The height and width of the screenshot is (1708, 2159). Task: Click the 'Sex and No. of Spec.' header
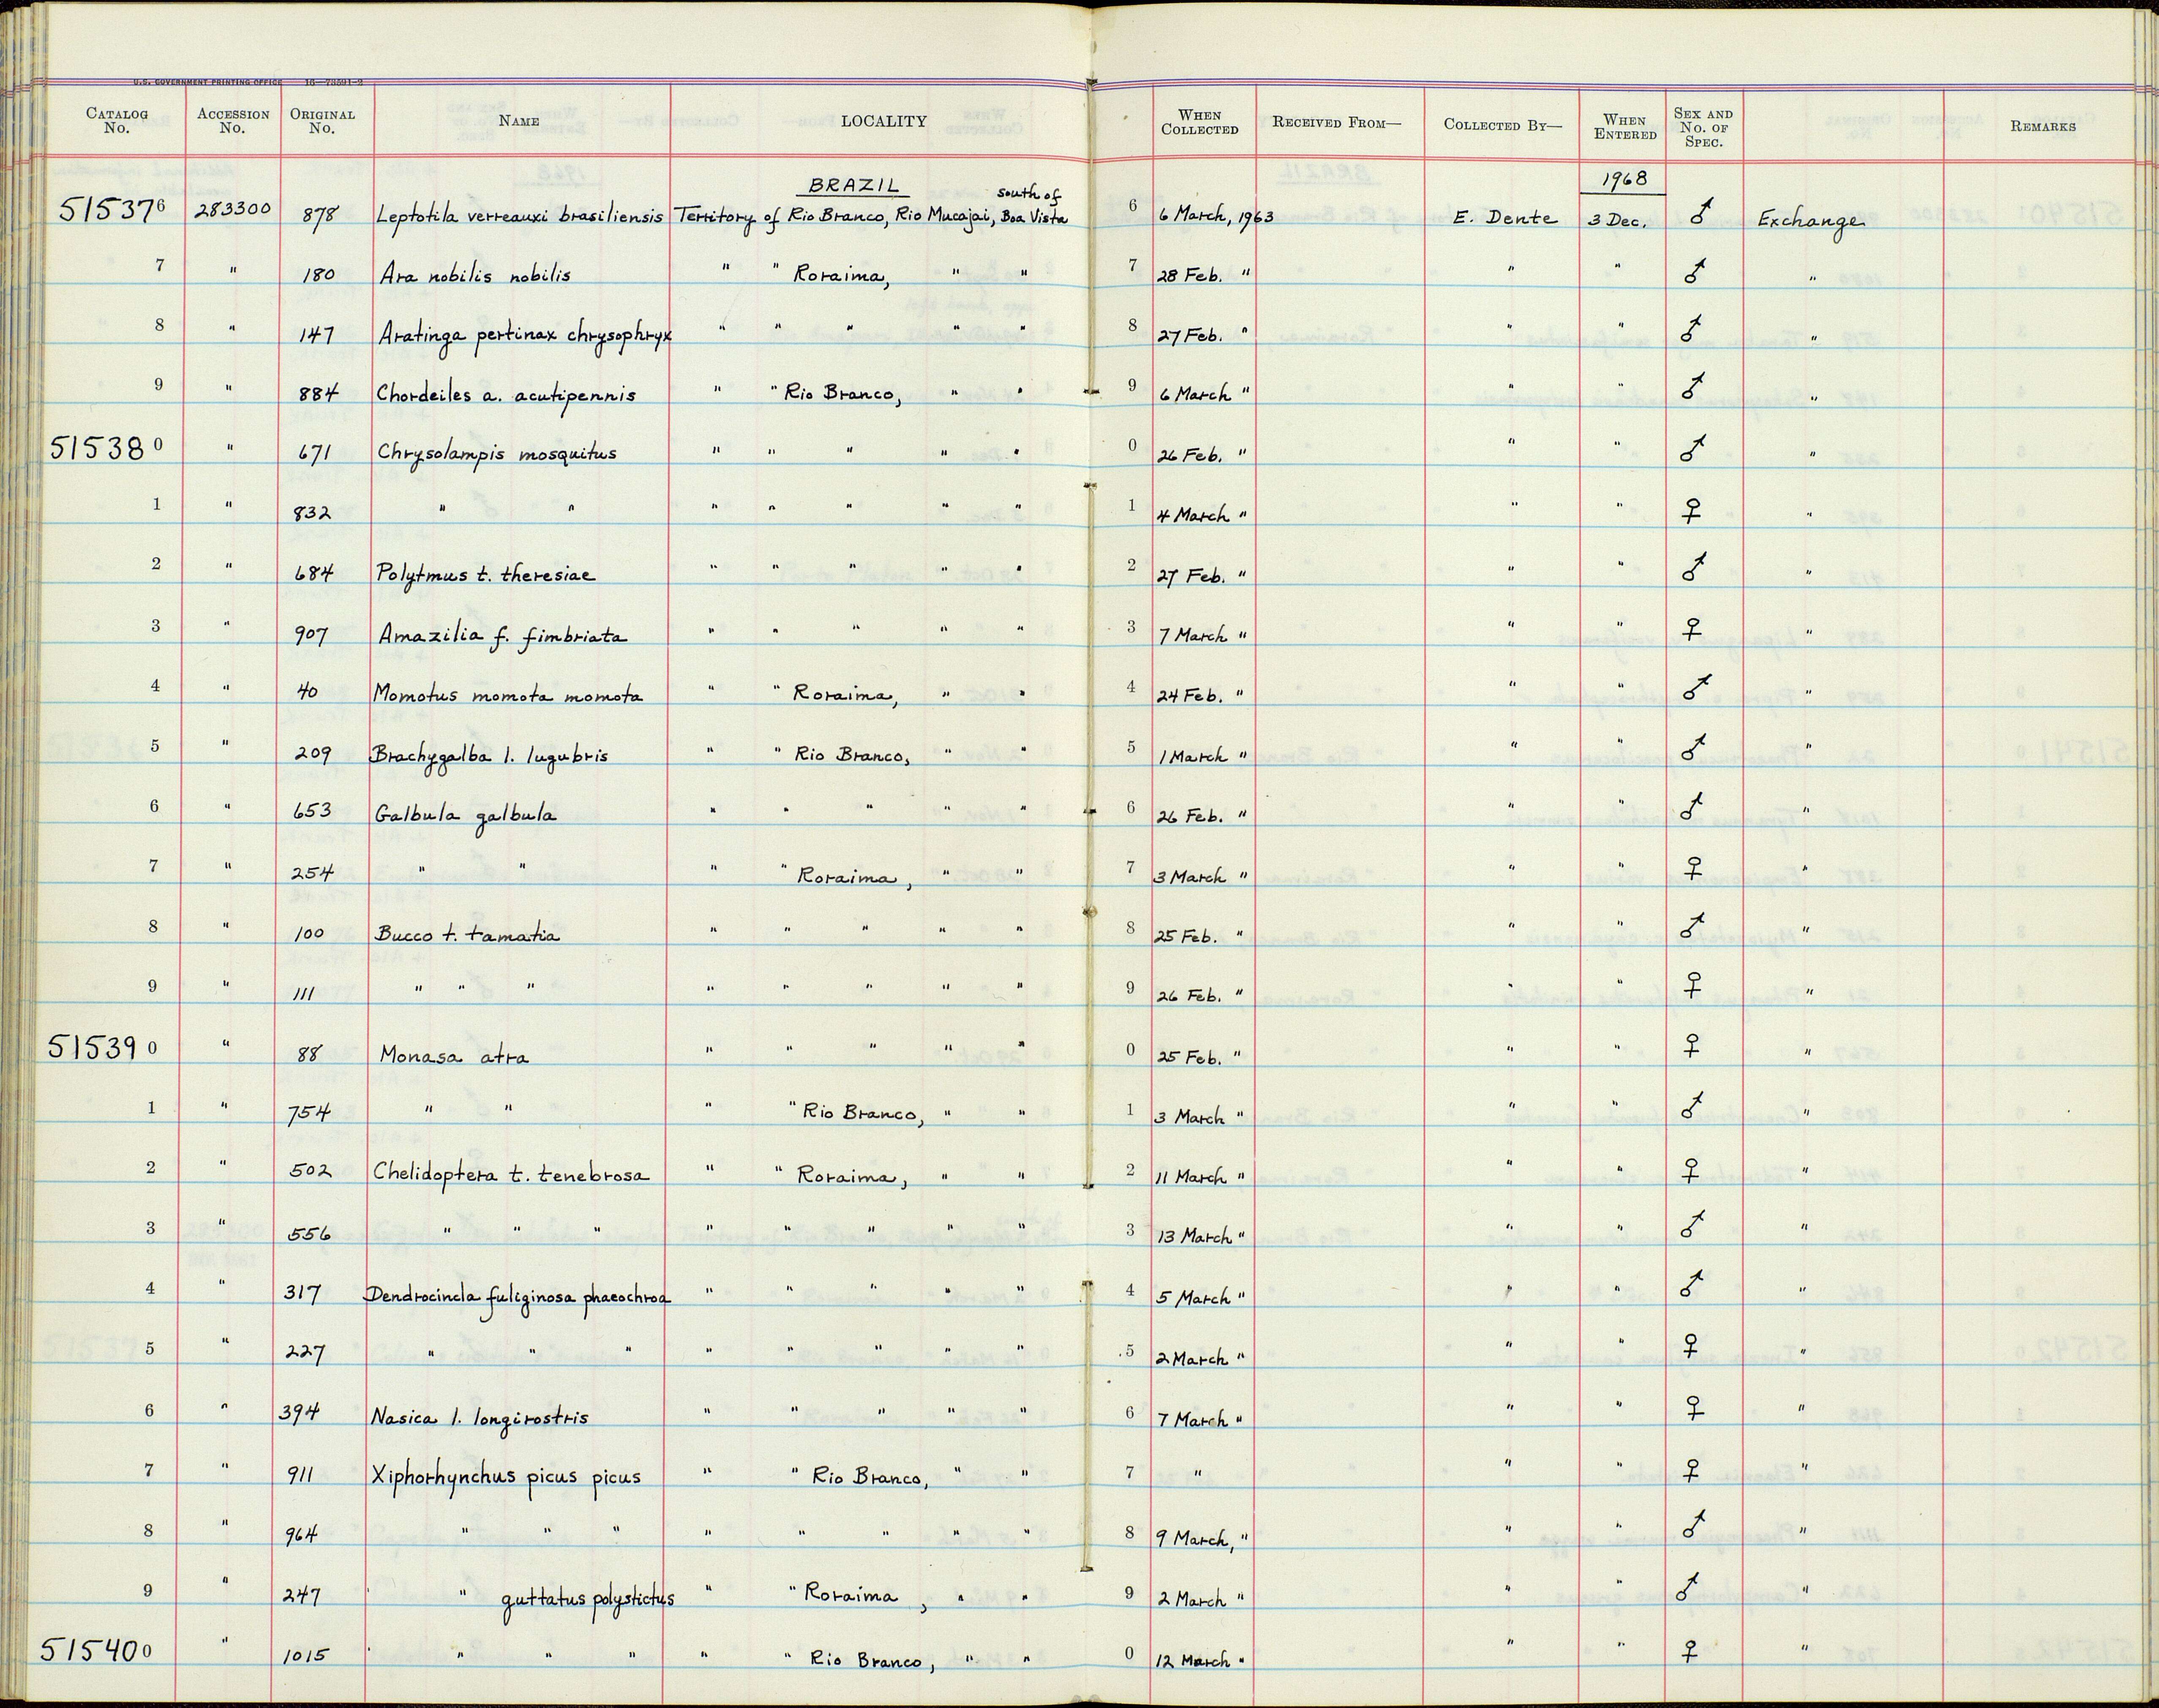click(x=1703, y=128)
